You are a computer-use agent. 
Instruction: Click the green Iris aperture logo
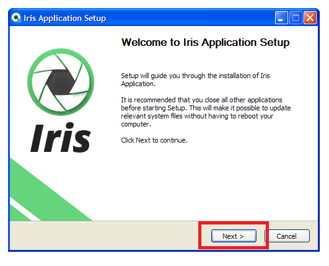click(61, 82)
